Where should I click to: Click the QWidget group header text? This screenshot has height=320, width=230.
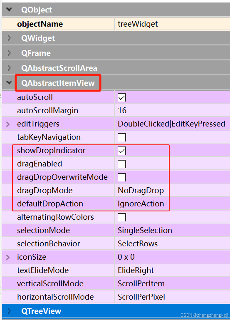[38, 38]
